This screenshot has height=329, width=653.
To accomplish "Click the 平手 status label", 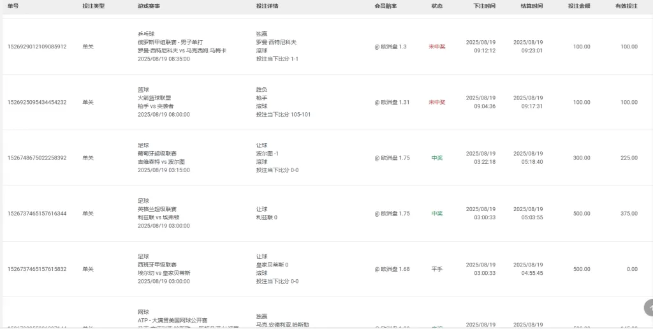I will pos(437,269).
